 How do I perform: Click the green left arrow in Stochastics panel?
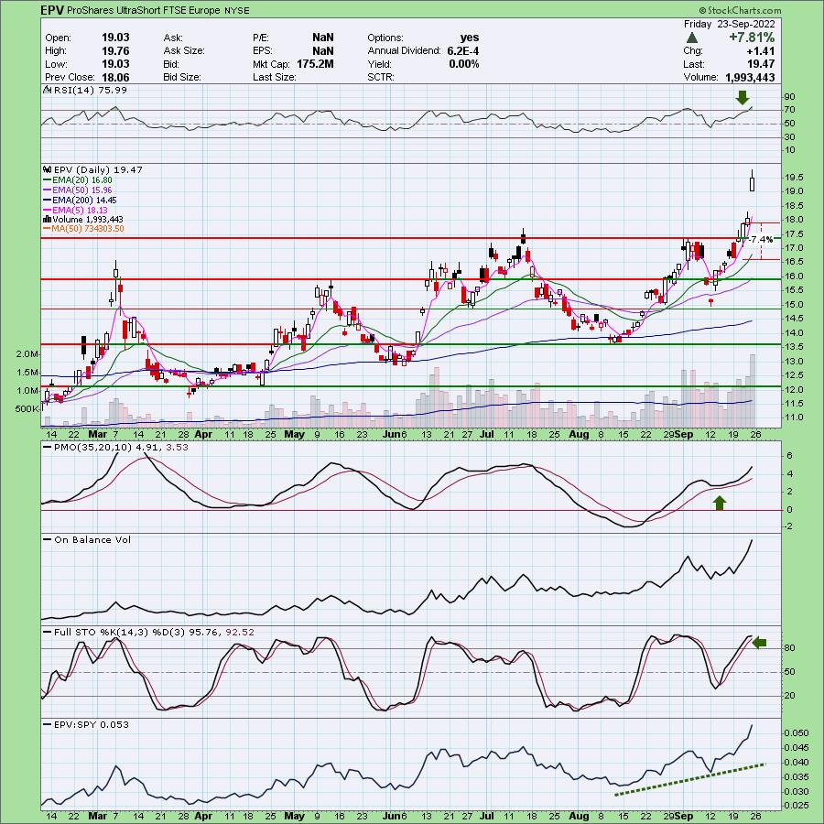click(759, 642)
